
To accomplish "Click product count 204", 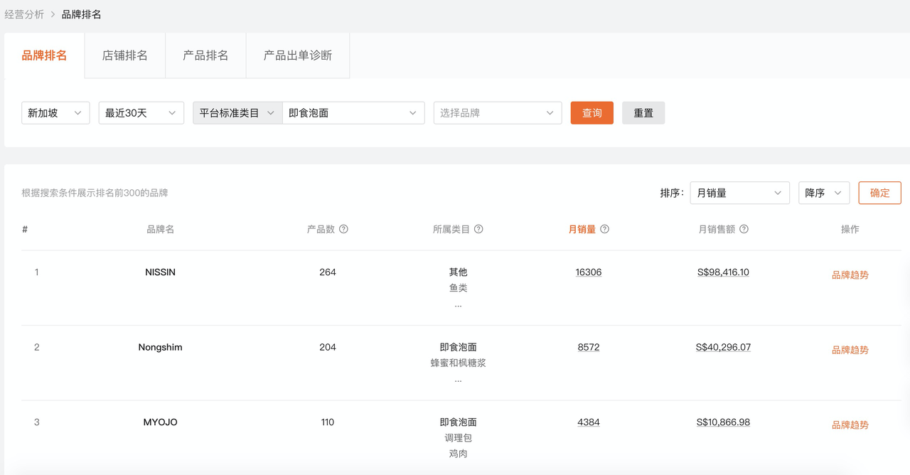I will [328, 347].
